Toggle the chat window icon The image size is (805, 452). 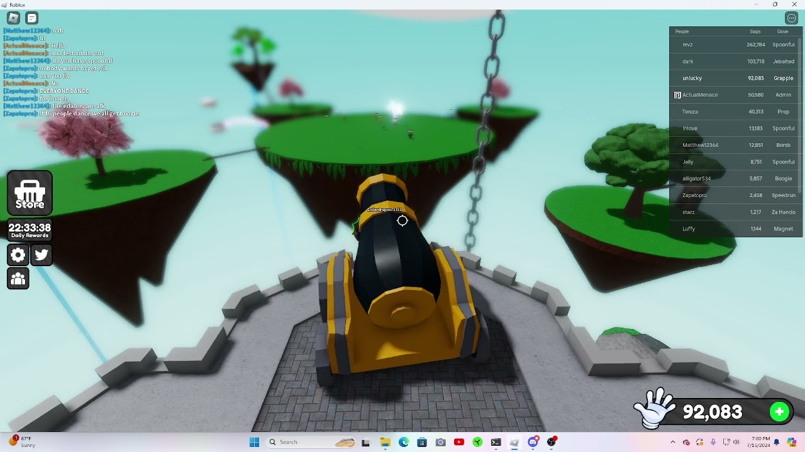click(x=32, y=18)
